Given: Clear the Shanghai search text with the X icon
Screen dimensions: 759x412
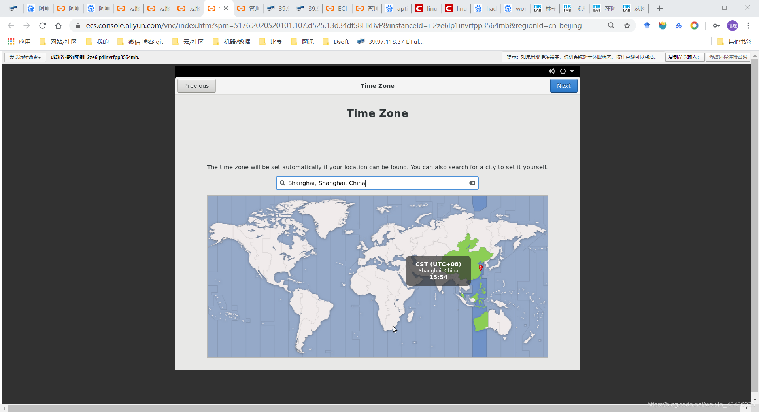Looking at the screenshot, I should 472,183.
